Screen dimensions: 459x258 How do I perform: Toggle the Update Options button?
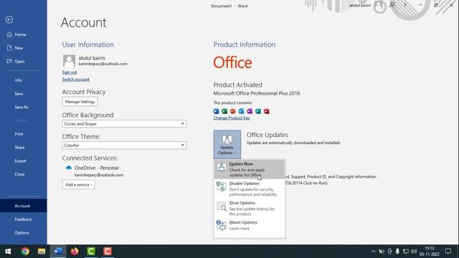point(227,145)
